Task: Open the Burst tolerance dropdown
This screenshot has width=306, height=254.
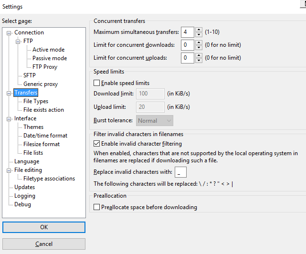Action: tap(155, 121)
